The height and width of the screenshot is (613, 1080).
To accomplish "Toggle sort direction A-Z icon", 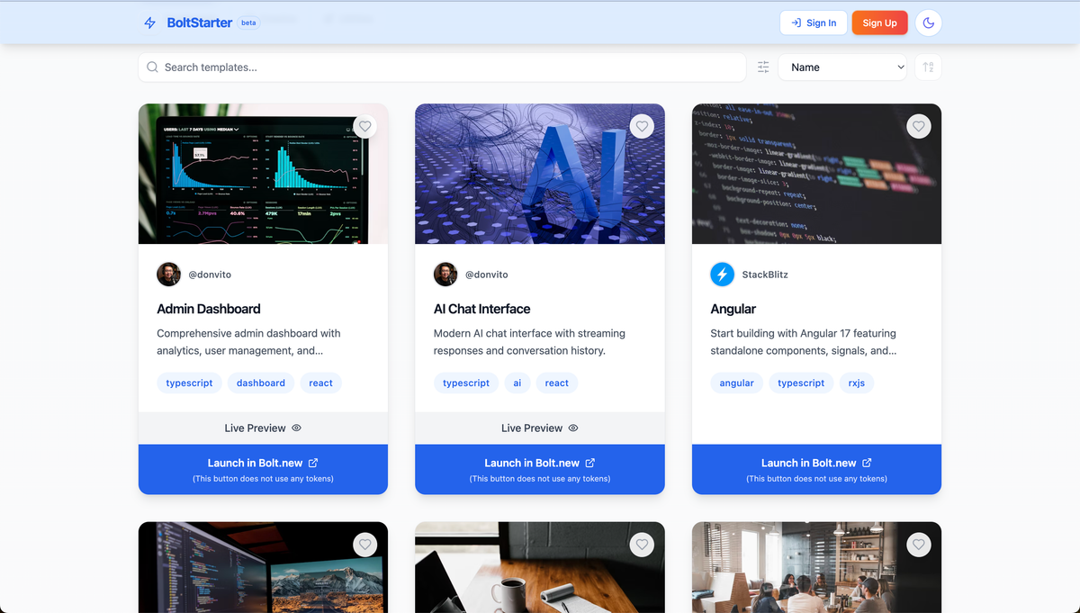I will [x=928, y=67].
